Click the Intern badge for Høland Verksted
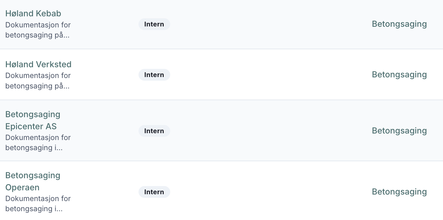 [x=154, y=75]
